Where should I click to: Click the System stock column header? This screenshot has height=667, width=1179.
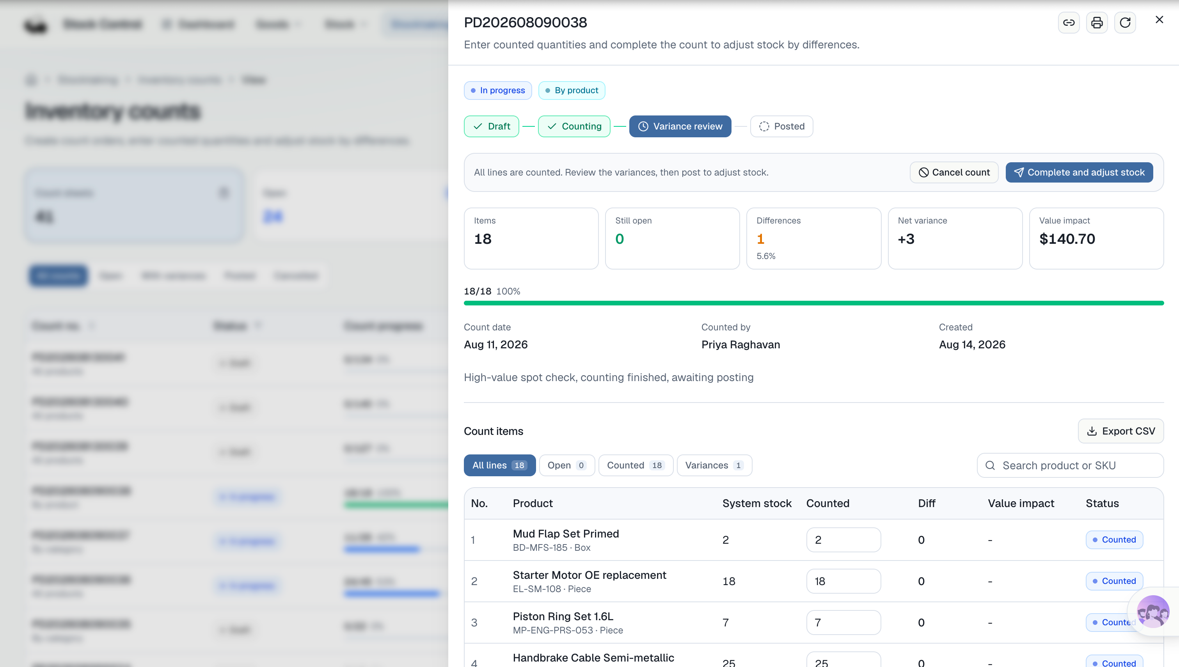point(757,504)
